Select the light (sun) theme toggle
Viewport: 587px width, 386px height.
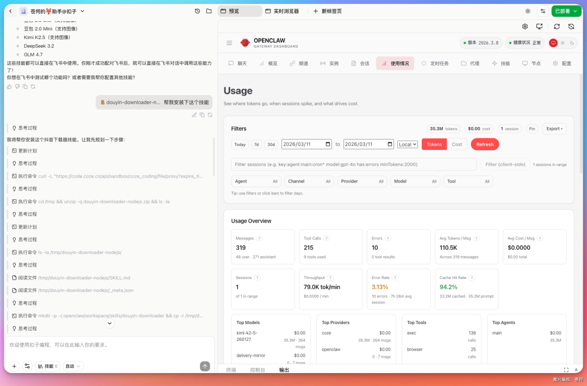coord(563,43)
